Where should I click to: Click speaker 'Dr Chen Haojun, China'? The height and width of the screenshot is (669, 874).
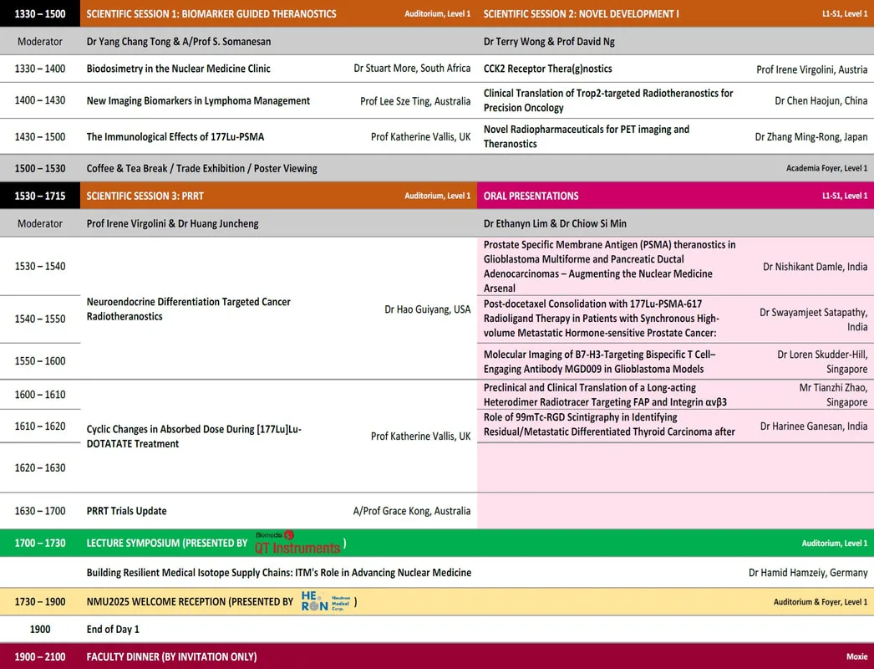[x=821, y=100]
